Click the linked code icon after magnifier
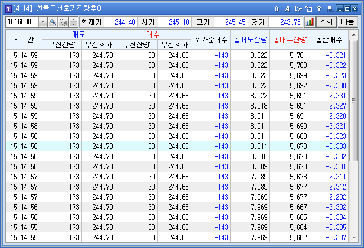The image size is (364, 248). click(63, 22)
